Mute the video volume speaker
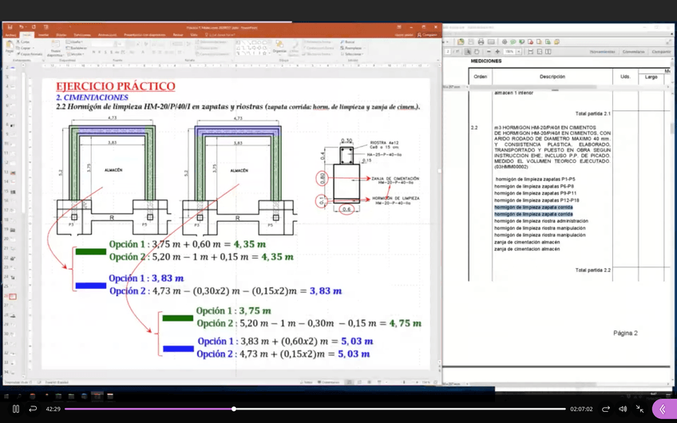Viewport: 677px width, 423px height. (623, 409)
